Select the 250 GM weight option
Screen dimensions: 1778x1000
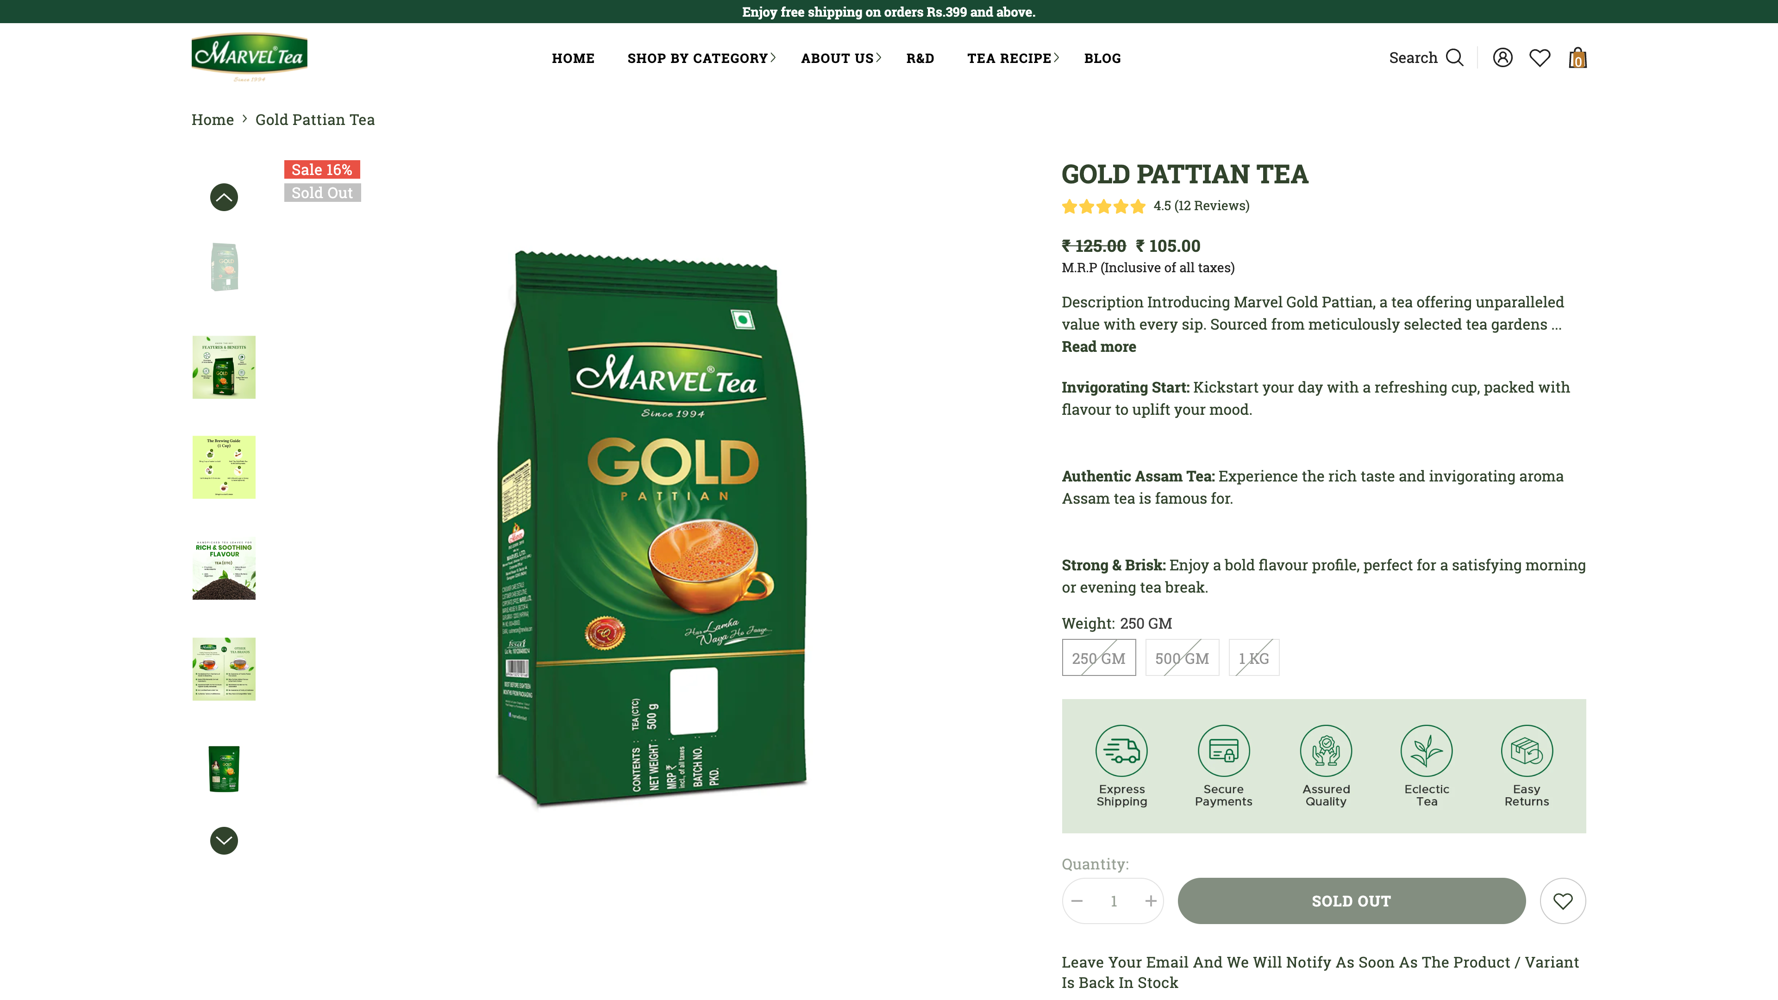coord(1099,658)
